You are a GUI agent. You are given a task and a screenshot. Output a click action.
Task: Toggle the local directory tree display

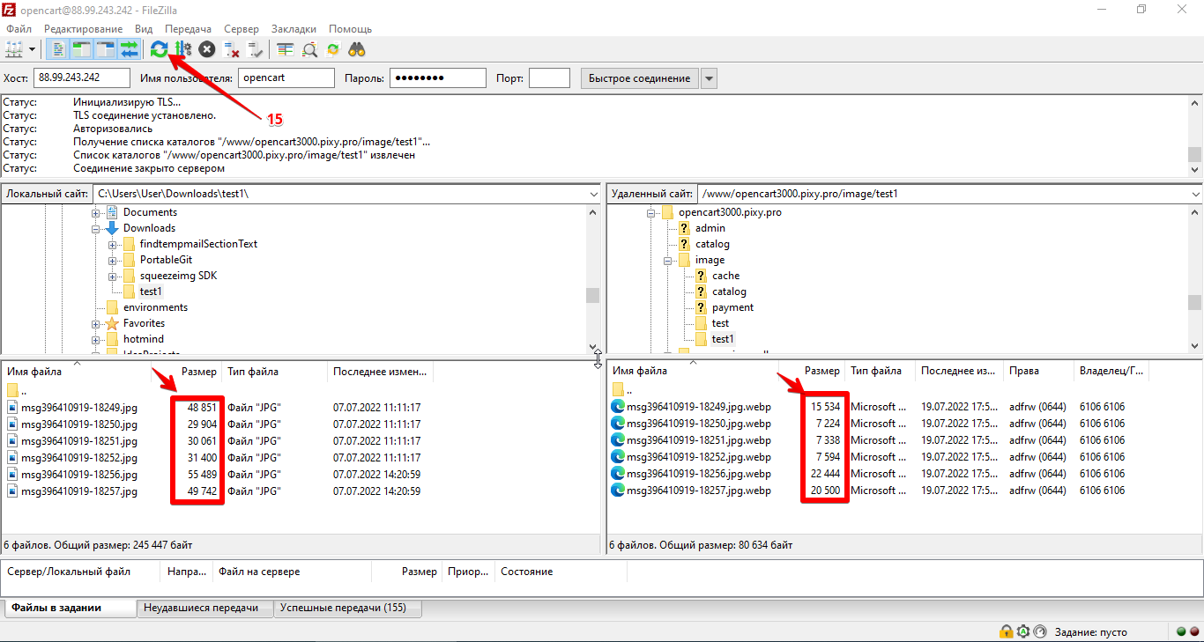click(x=81, y=49)
